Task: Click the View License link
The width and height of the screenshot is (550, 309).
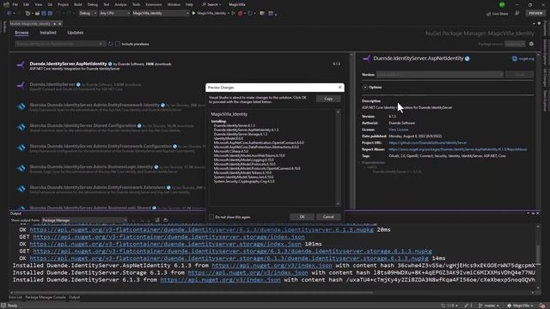Action: point(398,130)
